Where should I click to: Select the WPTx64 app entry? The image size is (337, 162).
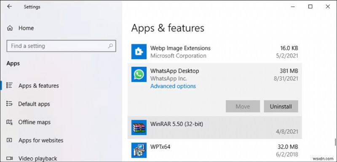(215, 150)
